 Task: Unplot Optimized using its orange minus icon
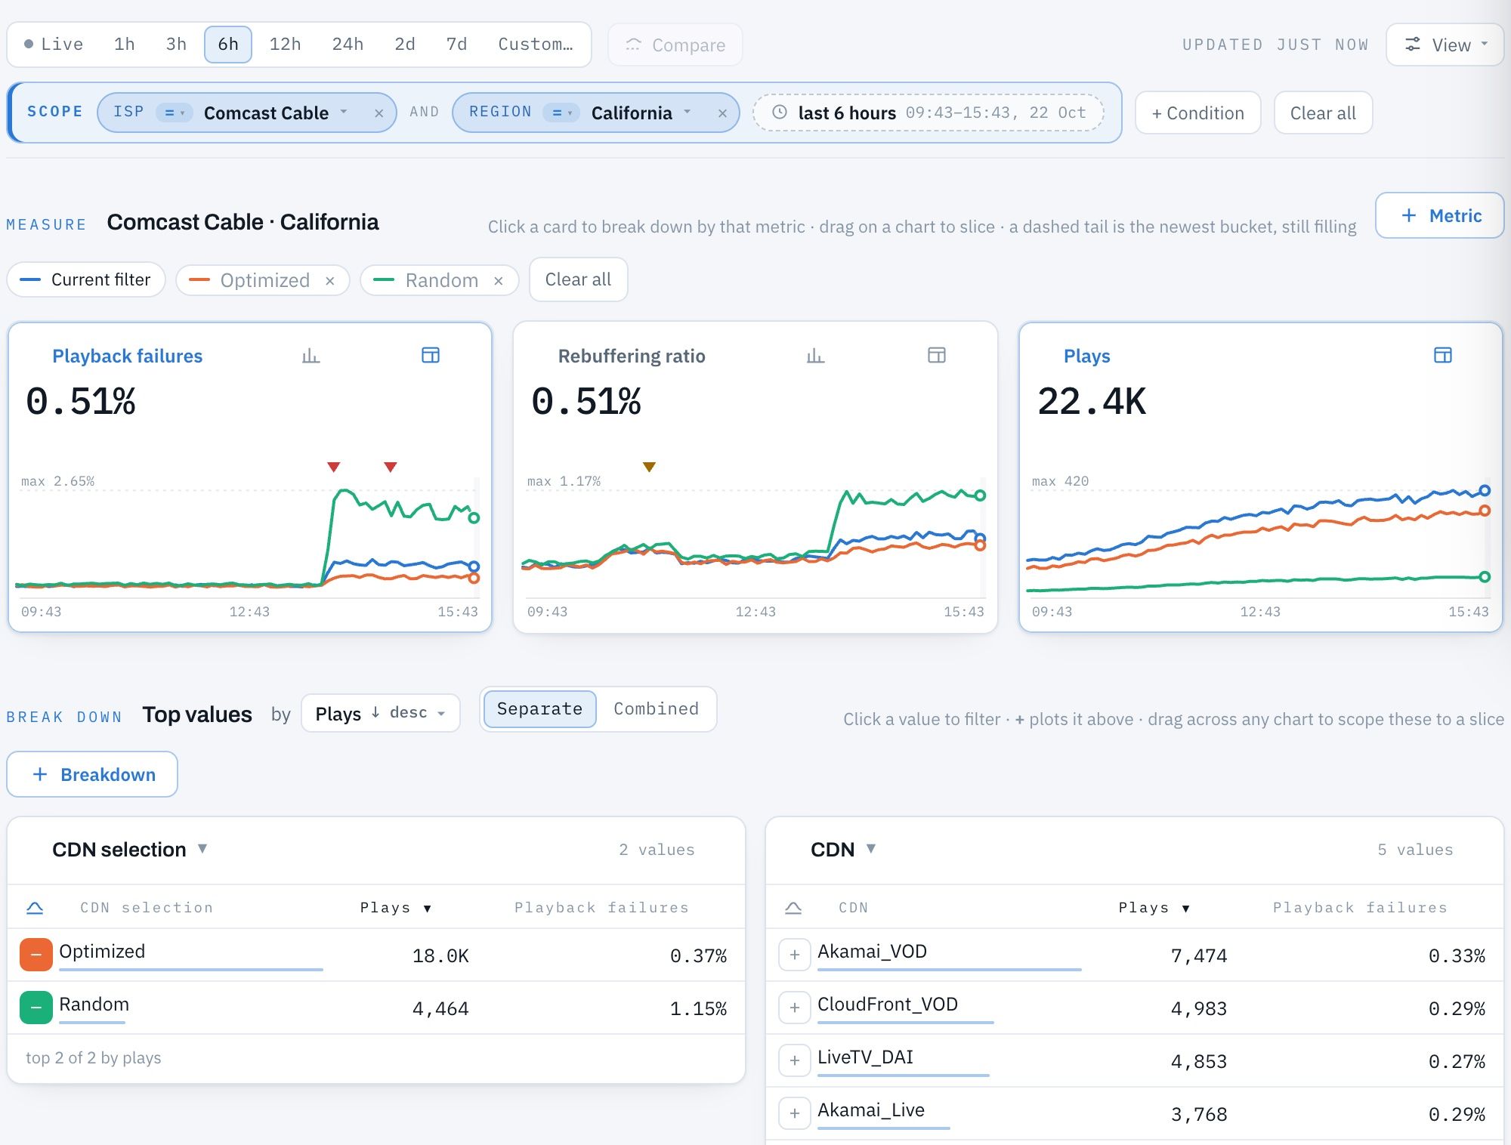[36, 955]
